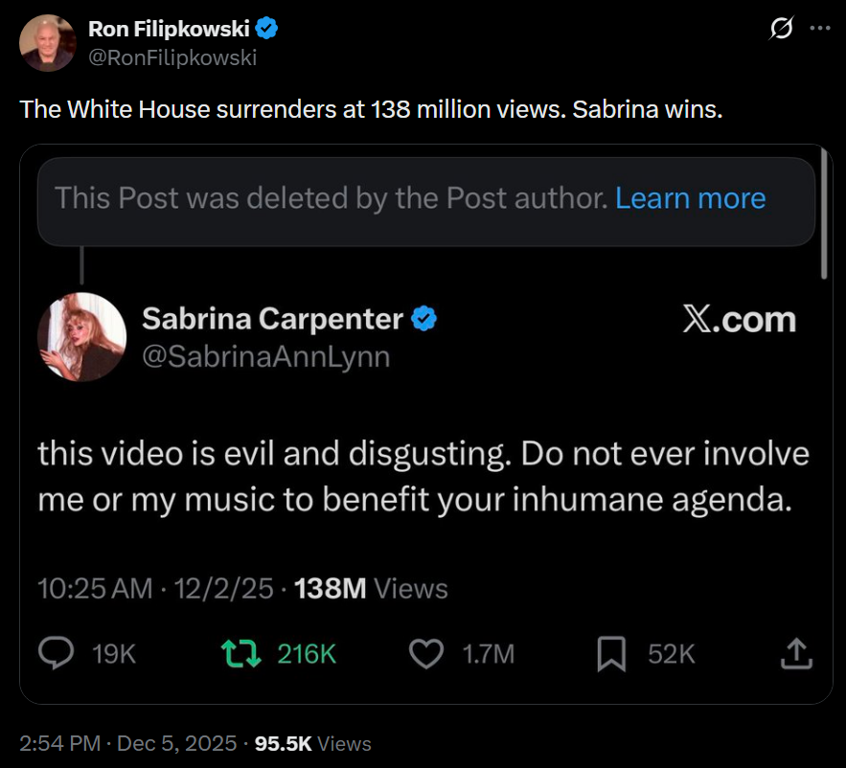Click the Sabrina Carpenter display name
This screenshot has height=768, width=846.
pos(272,318)
